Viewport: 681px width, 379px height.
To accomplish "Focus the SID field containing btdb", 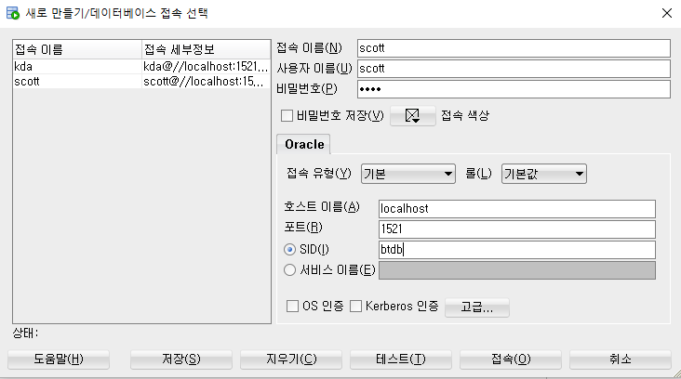I will (517, 250).
